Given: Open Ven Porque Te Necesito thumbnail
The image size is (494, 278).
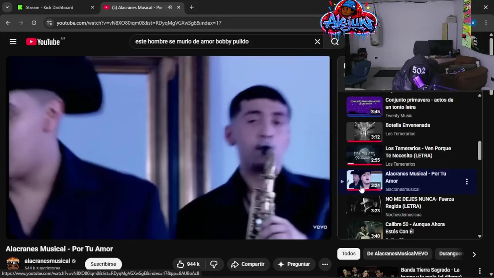Looking at the screenshot, I should tap(364, 155).
